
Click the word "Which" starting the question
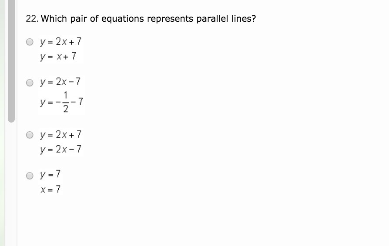(x=54, y=19)
